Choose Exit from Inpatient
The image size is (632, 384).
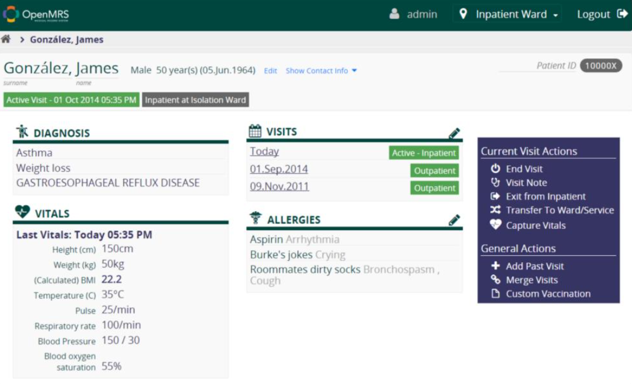(x=546, y=196)
